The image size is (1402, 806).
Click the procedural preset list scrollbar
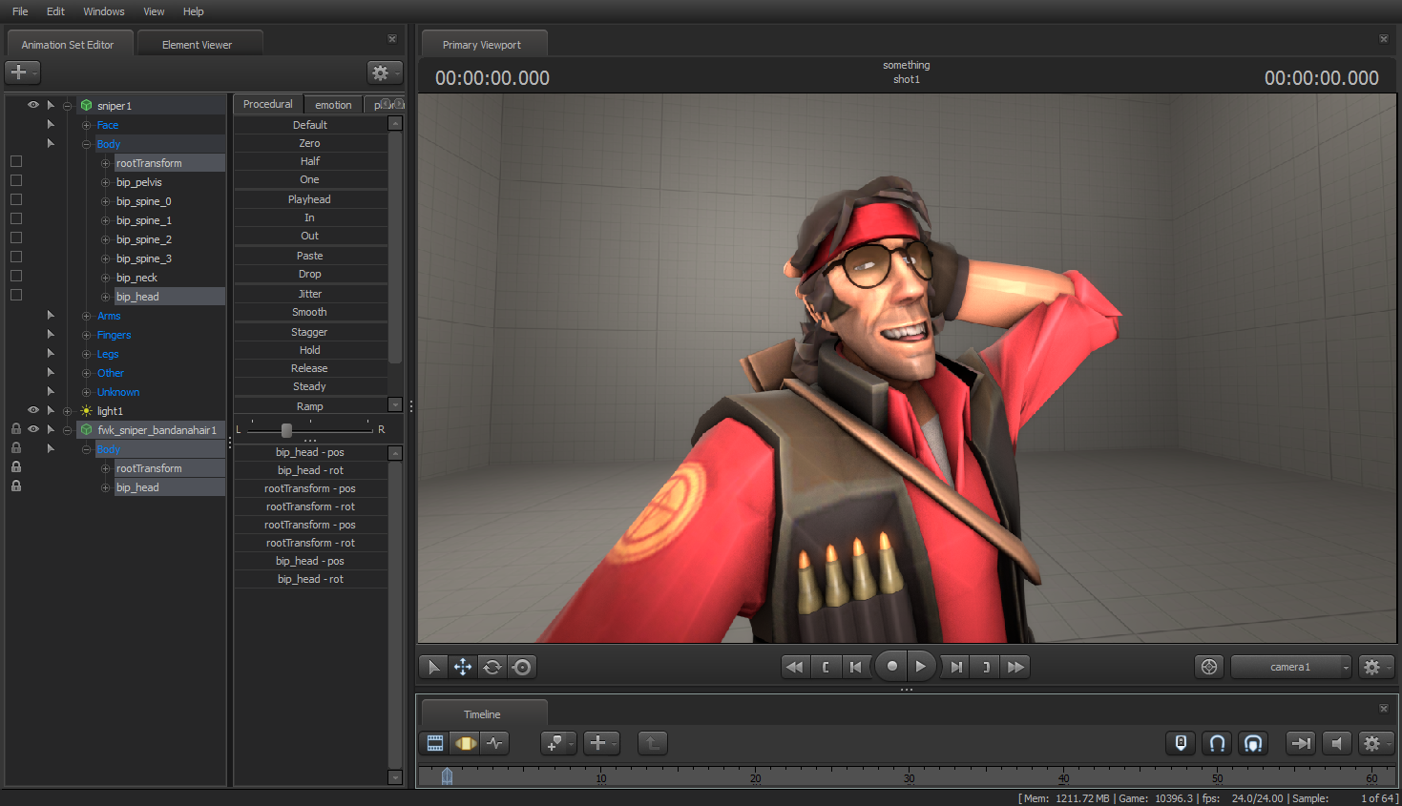(x=395, y=246)
